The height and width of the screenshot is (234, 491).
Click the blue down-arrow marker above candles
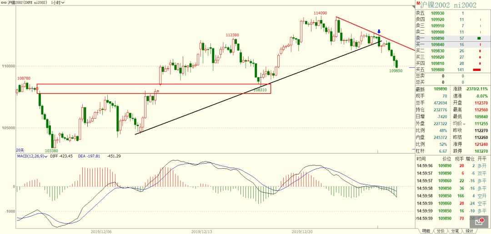pyautogui.click(x=379, y=32)
